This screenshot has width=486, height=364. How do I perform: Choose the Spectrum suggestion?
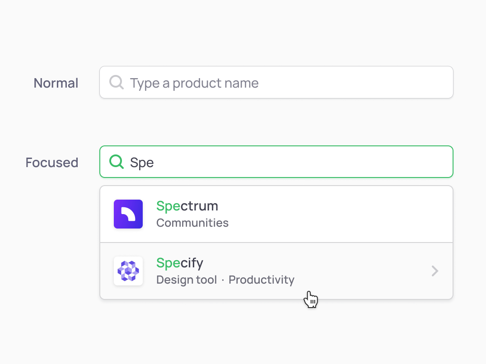click(x=276, y=214)
